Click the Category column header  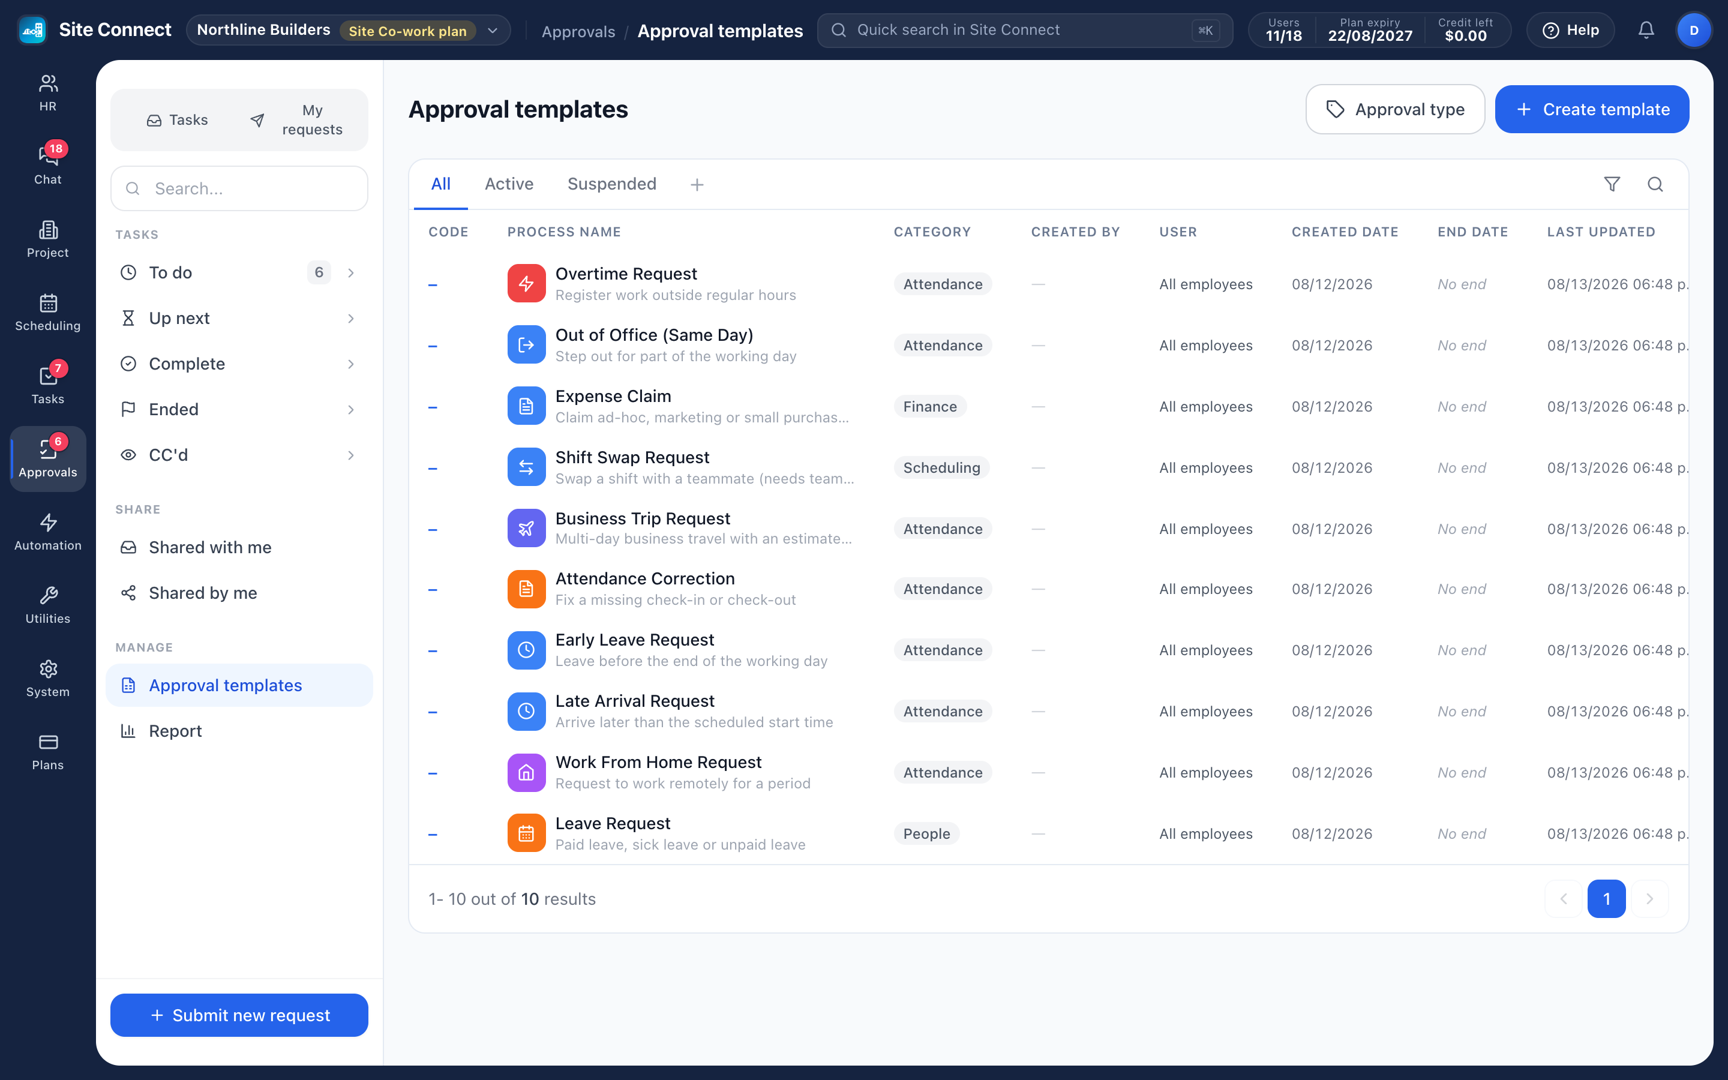pyautogui.click(x=932, y=232)
